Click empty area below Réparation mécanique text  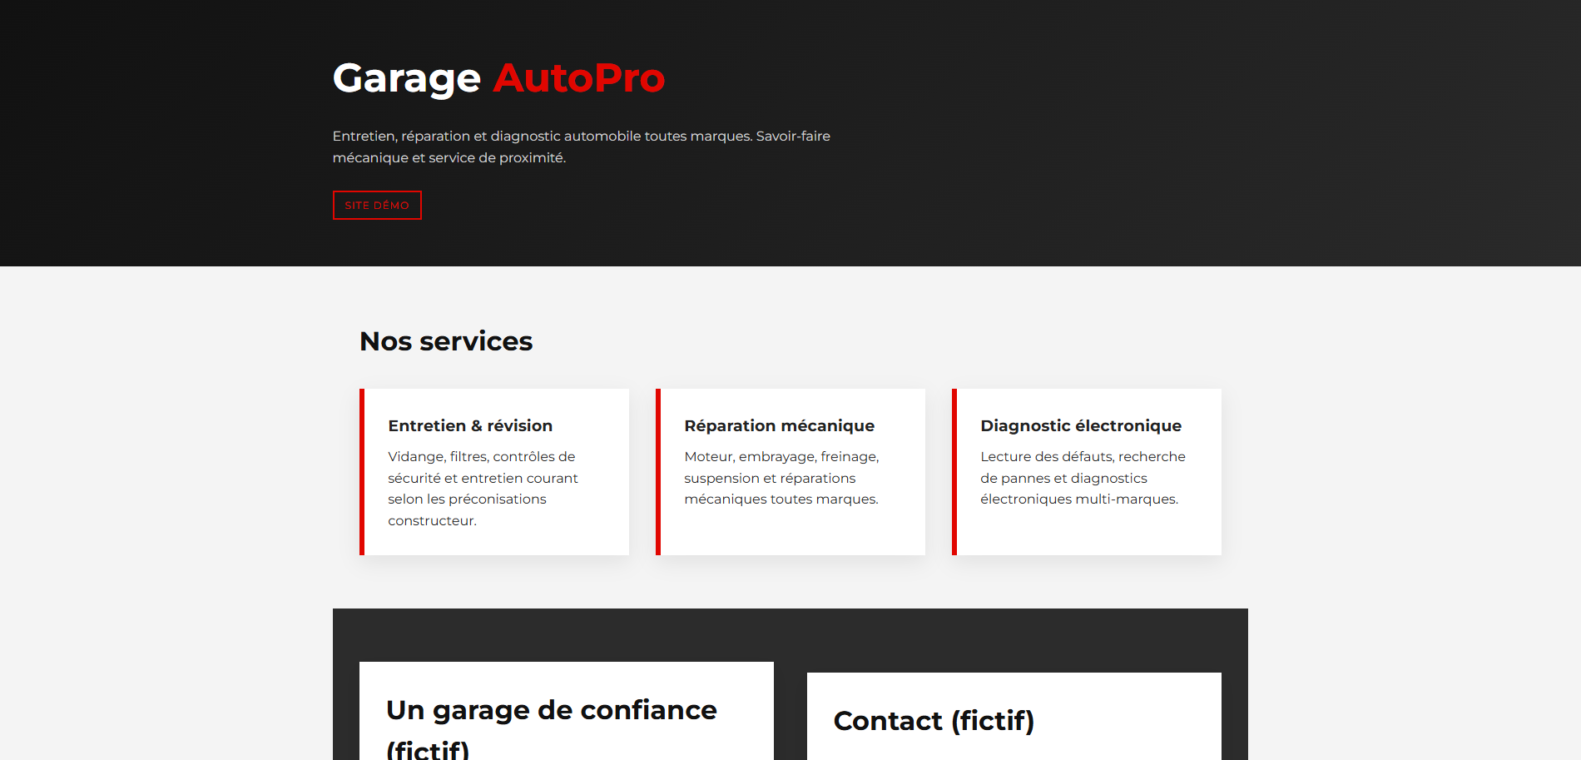790,531
